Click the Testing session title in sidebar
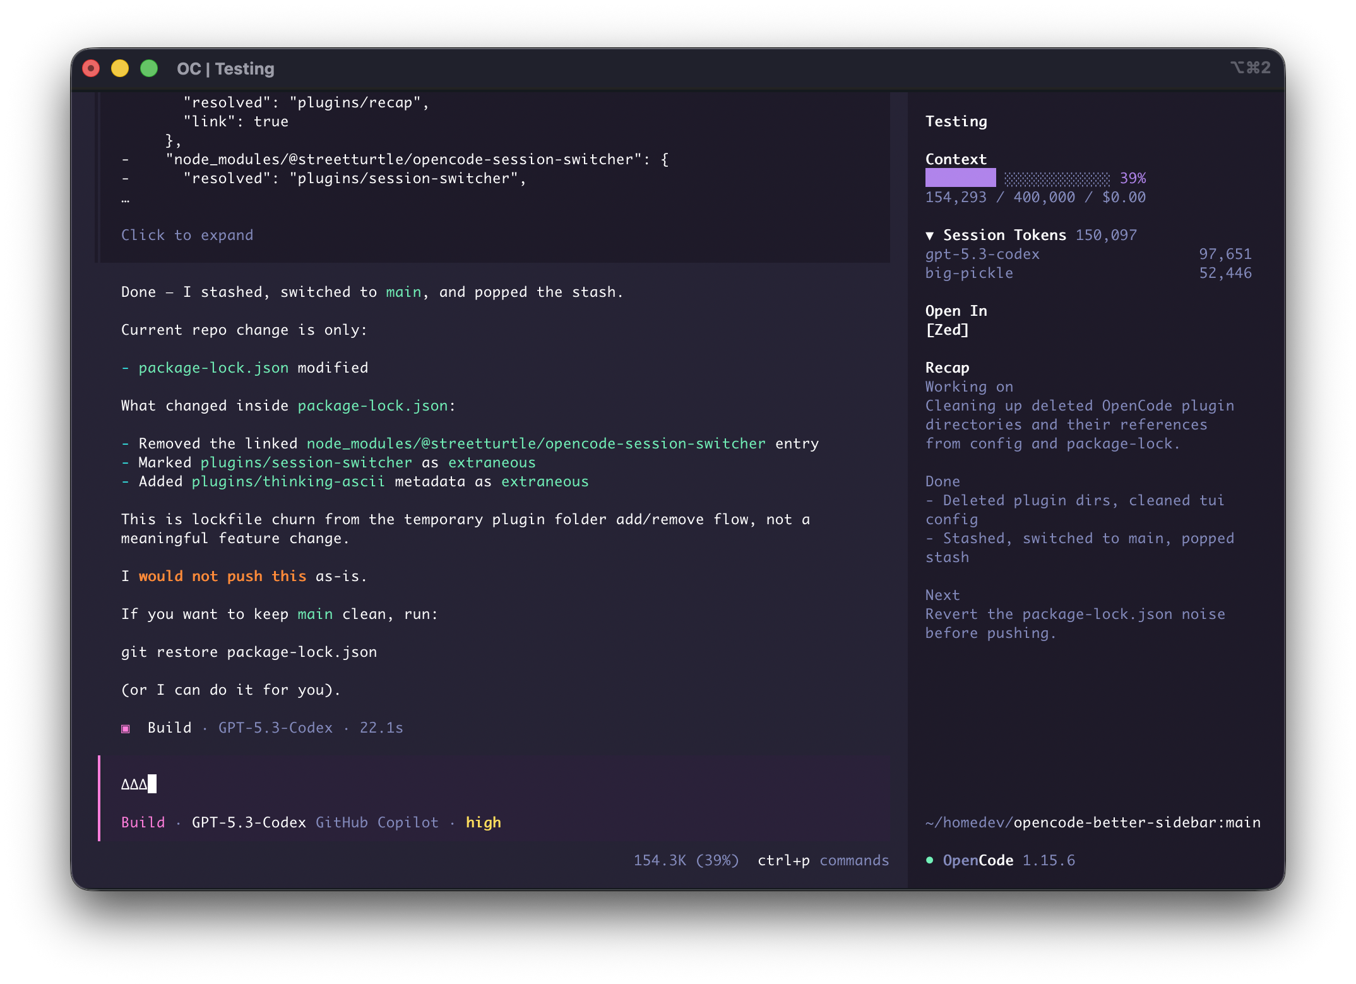Screen dimensions: 1356x984 (x=956, y=121)
